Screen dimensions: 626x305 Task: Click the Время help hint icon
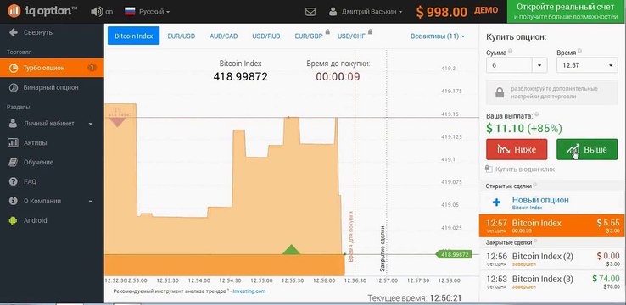[579, 52]
